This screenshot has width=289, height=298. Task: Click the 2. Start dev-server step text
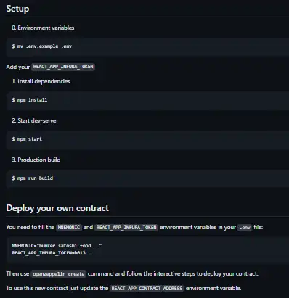35,120
